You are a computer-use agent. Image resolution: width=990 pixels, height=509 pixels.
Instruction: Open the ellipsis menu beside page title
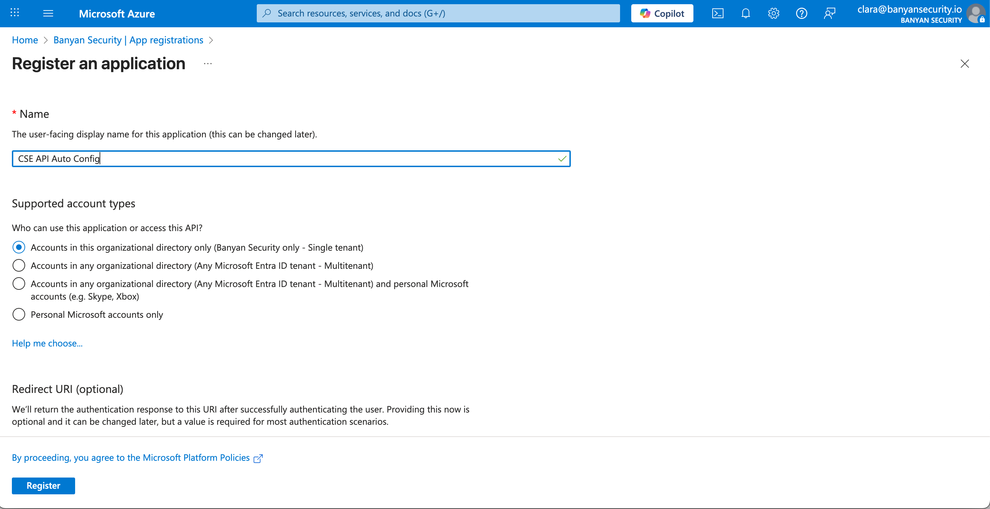point(208,64)
